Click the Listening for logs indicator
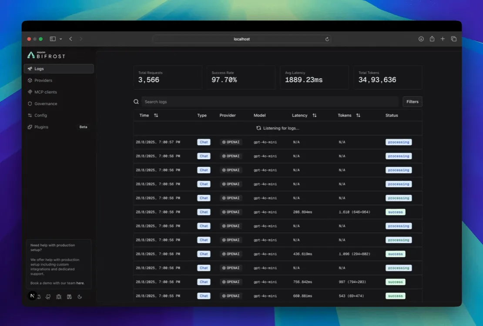 coord(278,128)
